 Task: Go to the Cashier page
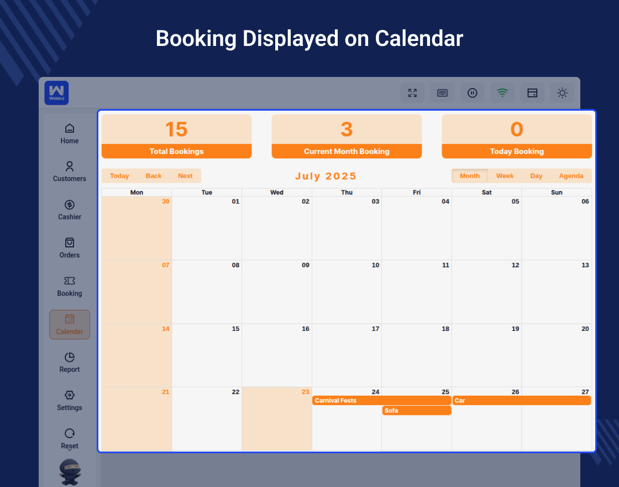coord(70,210)
